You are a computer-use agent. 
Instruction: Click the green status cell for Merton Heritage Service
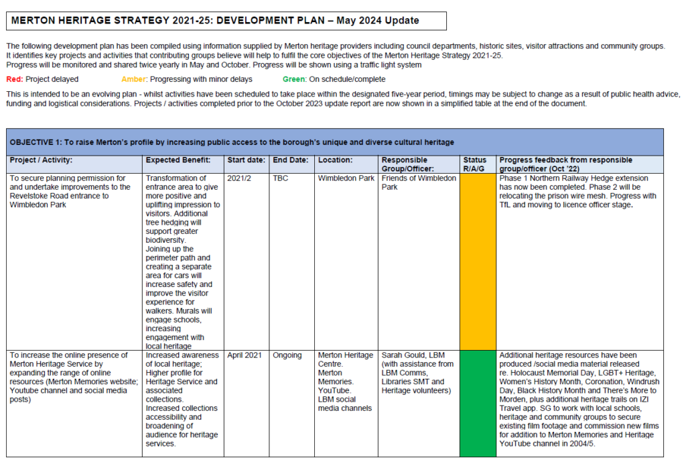[478, 402]
